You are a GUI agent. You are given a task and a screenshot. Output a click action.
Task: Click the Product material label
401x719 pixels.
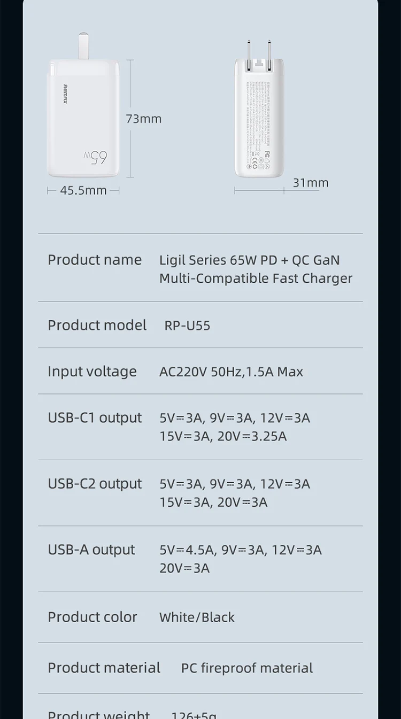pyautogui.click(x=104, y=668)
